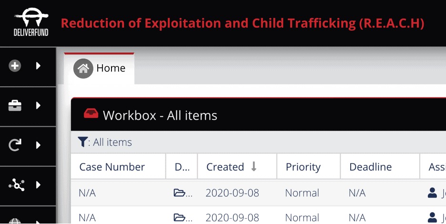Click the user icon in the first row
Viewport: 446px width, 224px height.
click(432, 193)
